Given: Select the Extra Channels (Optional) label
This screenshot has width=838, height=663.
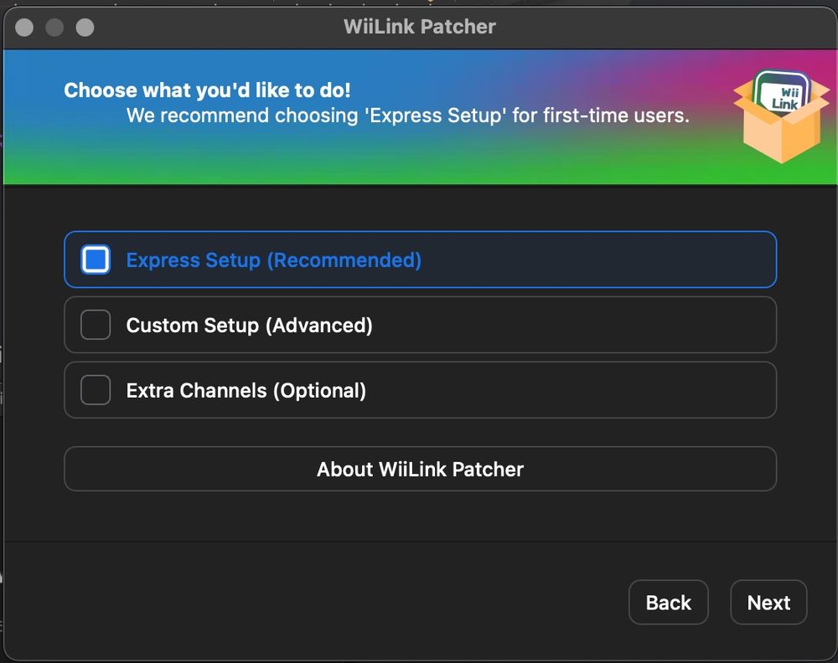Looking at the screenshot, I should pos(246,390).
